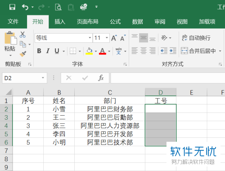Open the font size 11 dropdown
The height and width of the screenshot is (171, 225).
coord(107,38)
